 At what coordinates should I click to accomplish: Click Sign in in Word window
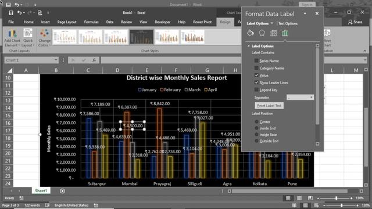pos(307,5)
